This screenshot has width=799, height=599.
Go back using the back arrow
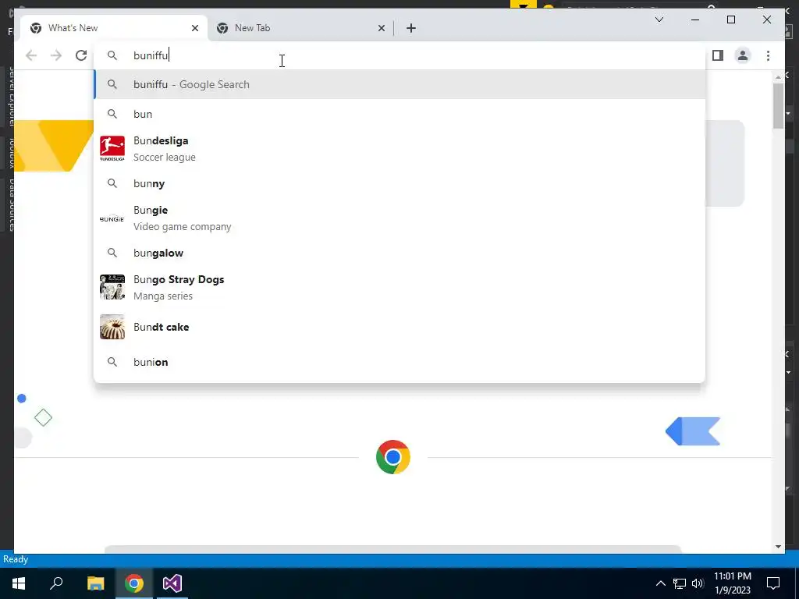click(x=31, y=55)
